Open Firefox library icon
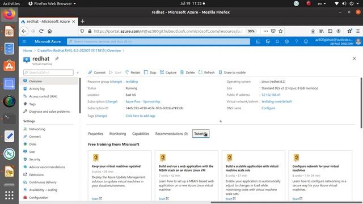The width and height of the screenshot is (363, 204). tap(322, 31)
